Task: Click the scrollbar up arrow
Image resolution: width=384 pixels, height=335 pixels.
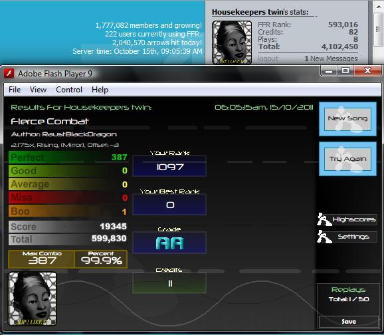Action: (x=378, y=6)
